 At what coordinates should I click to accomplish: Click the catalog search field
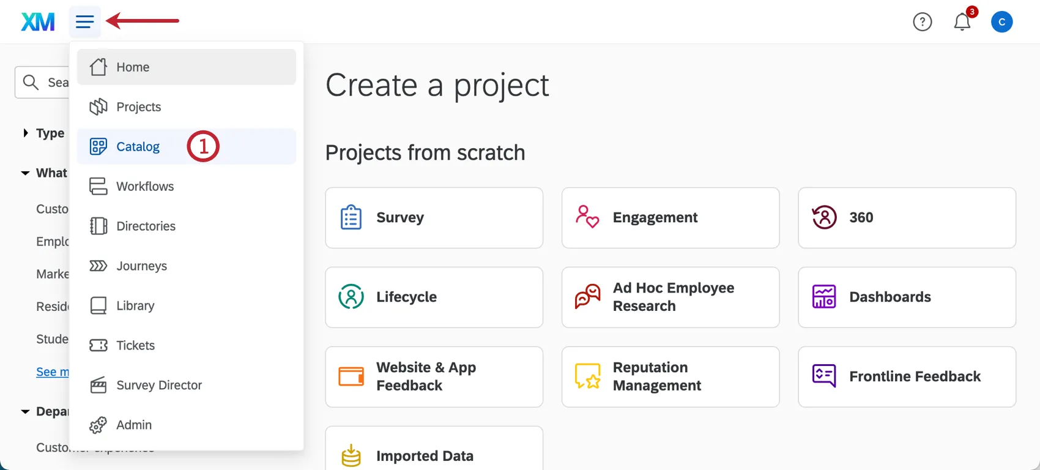pos(55,83)
